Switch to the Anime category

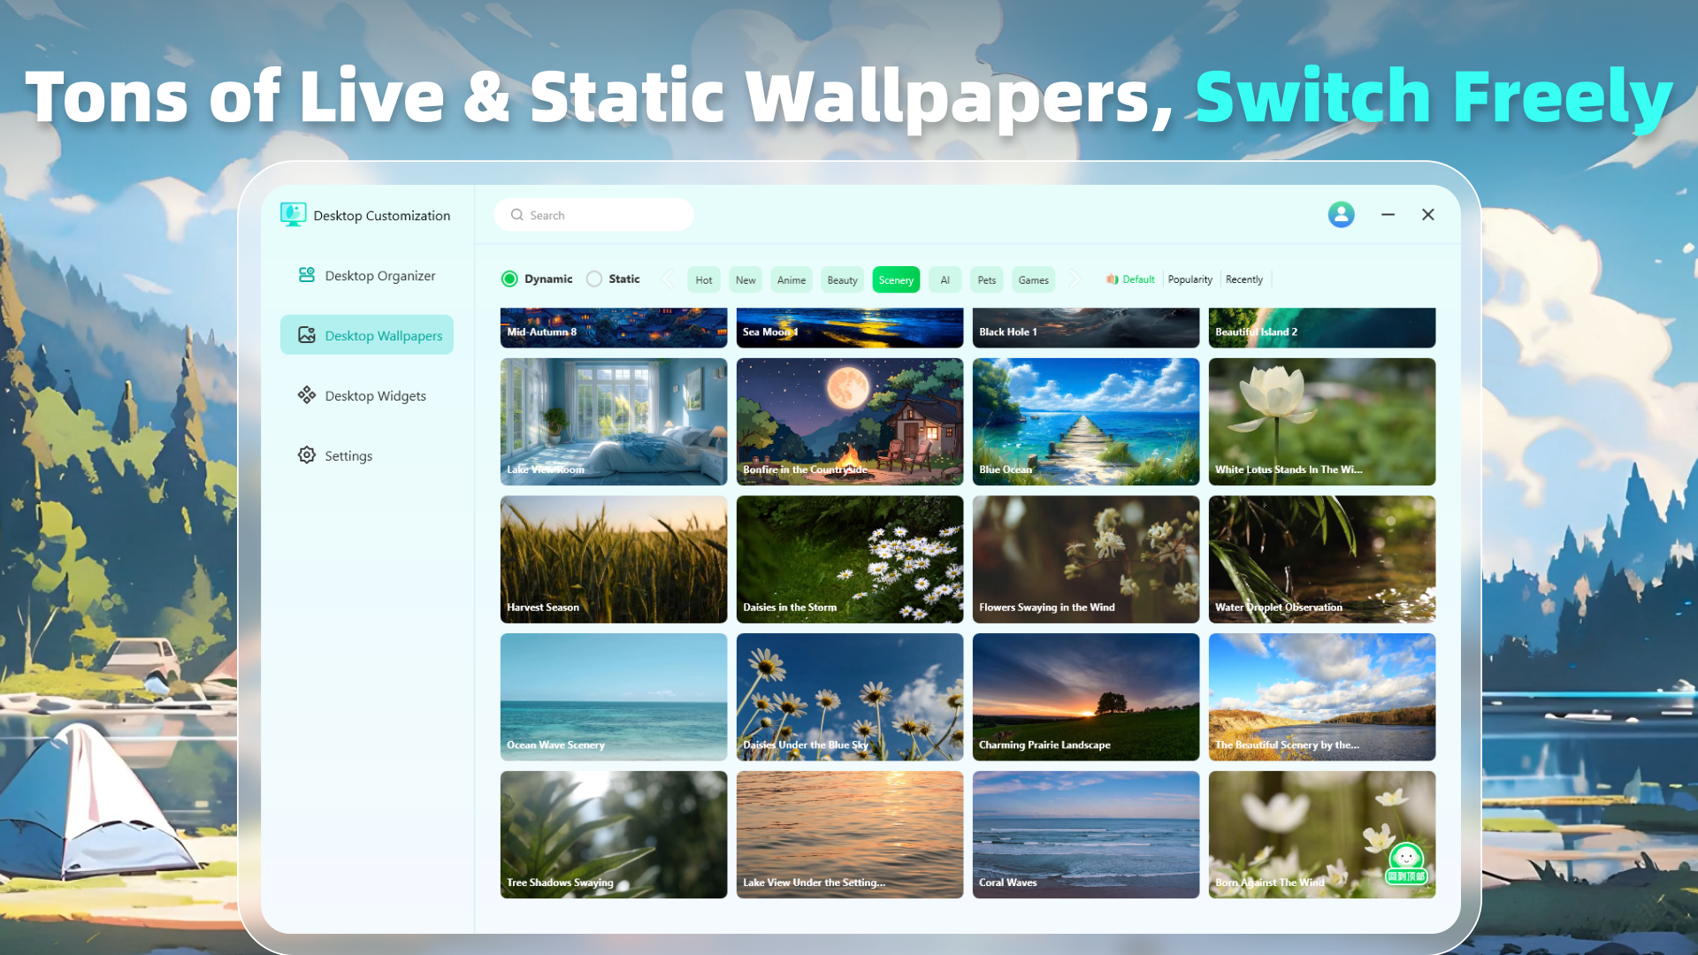792,280
